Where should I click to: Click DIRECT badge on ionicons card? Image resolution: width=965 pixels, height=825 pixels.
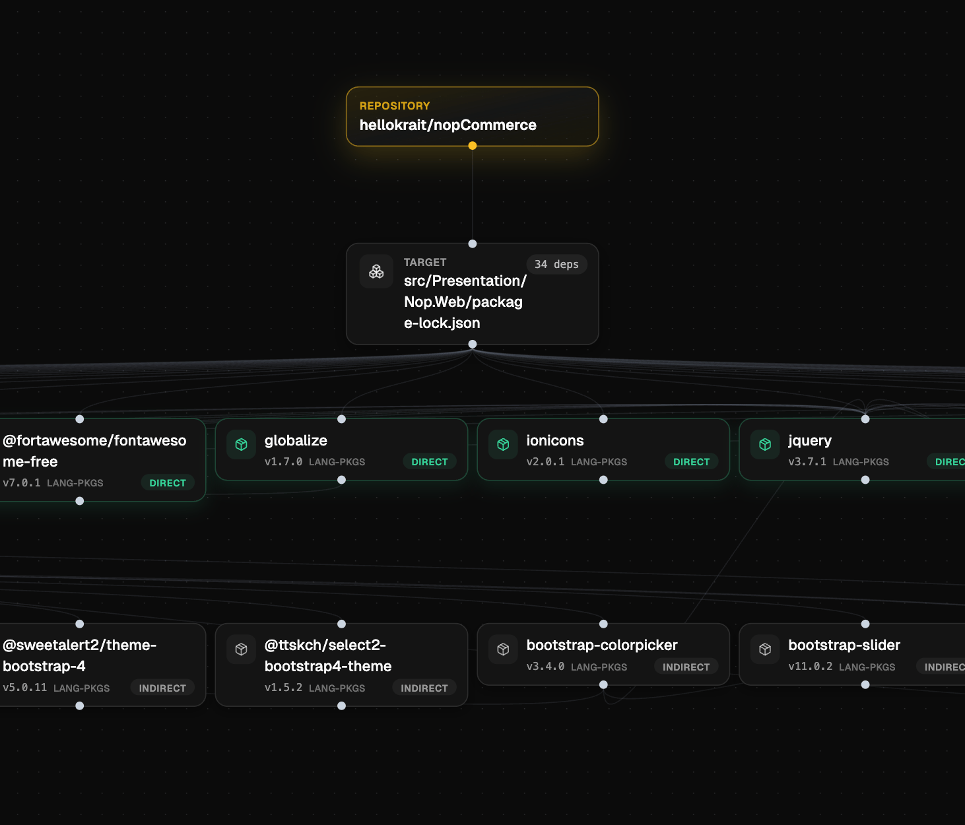691,462
